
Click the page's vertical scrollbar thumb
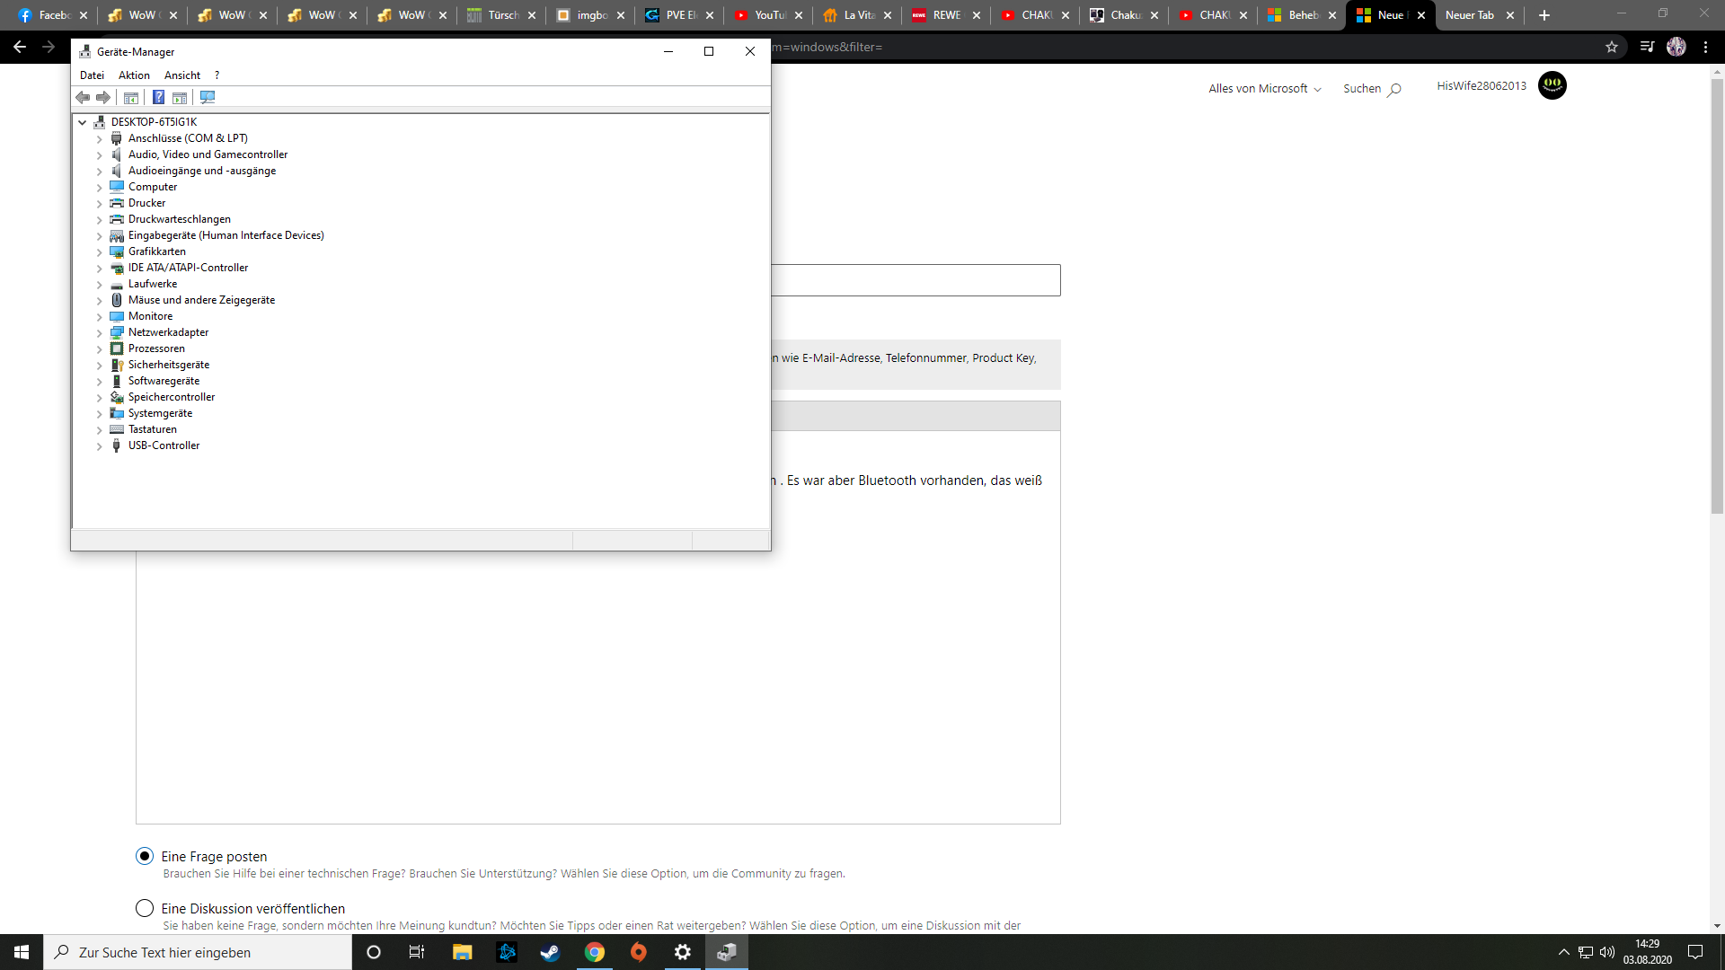tap(1717, 296)
